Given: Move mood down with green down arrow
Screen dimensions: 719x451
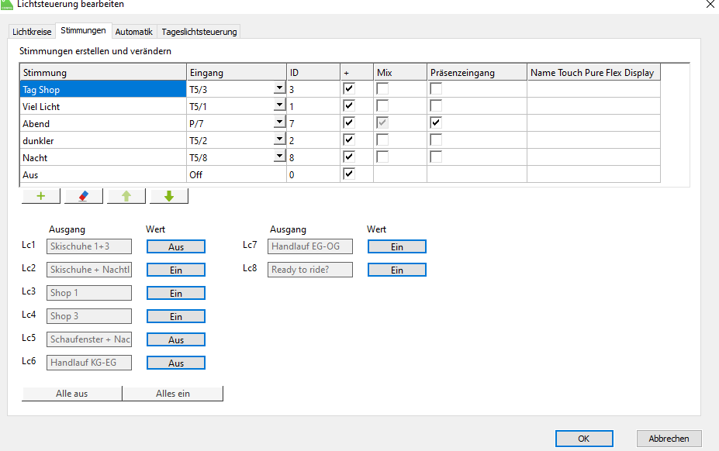Looking at the screenshot, I should (x=169, y=196).
